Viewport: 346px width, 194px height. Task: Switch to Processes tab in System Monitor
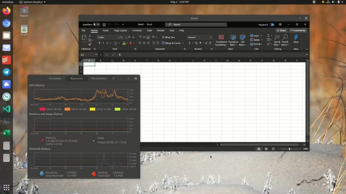tap(55, 78)
